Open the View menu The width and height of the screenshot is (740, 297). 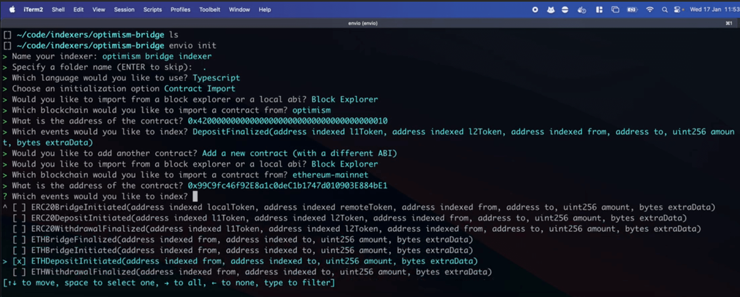point(98,10)
